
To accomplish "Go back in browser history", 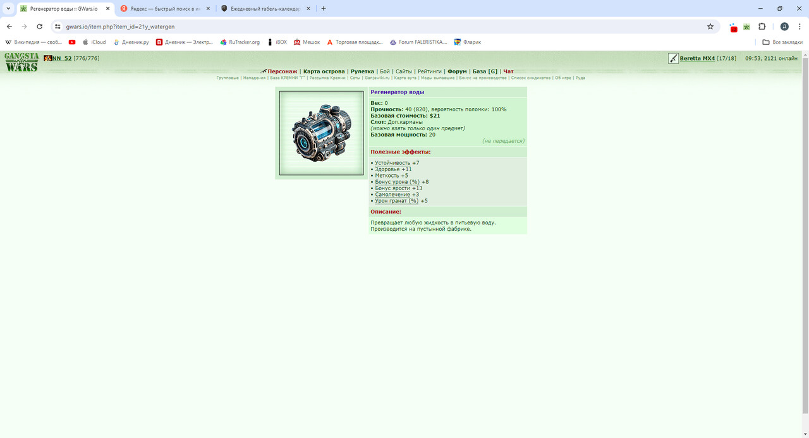I will [9, 27].
